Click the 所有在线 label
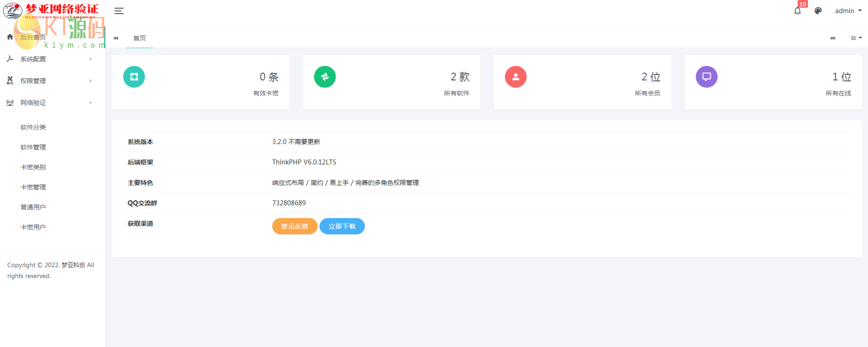The width and height of the screenshot is (868, 347). (838, 93)
